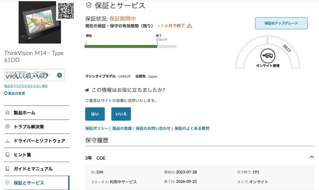Click the home icon for 製品ホーム
Image resolution: width=319 pixels, height=190 pixels.
[x=7, y=113]
